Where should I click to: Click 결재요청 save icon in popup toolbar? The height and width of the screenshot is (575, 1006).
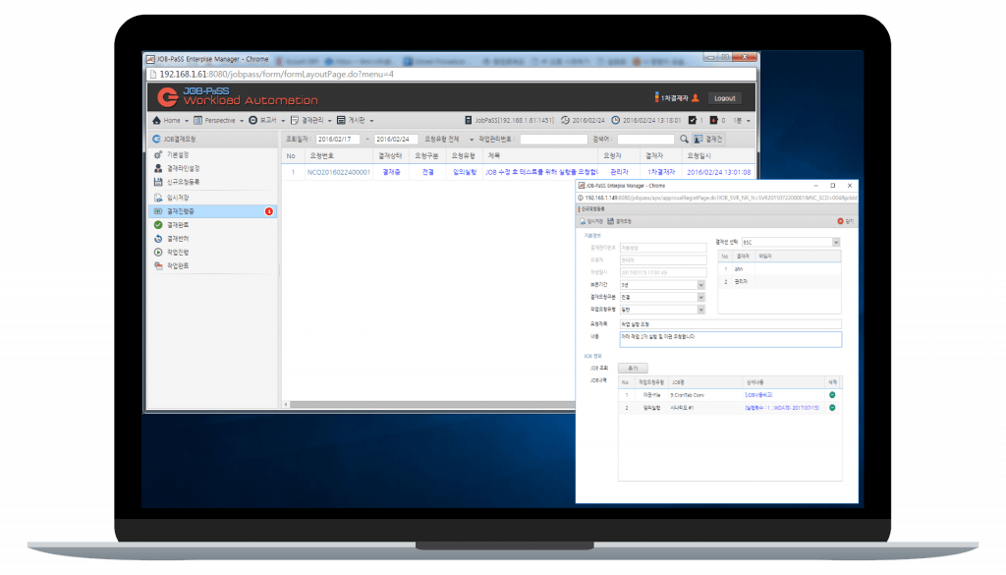(610, 221)
